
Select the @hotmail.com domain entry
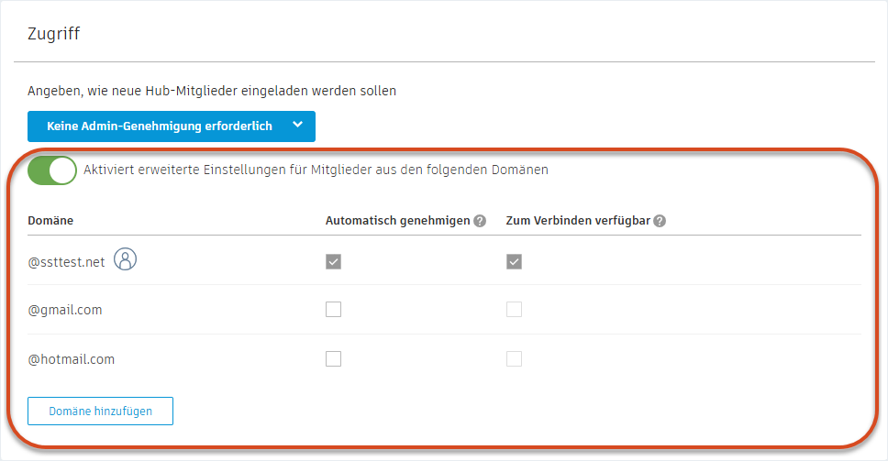click(72, 359)
